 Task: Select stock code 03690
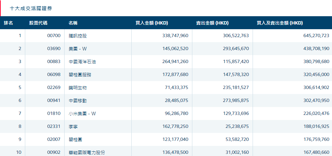pos(54,48)
